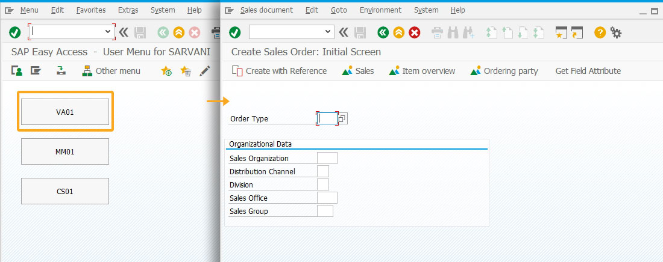
Task: Open the Environment menu
Action: (x=380, y=10)
